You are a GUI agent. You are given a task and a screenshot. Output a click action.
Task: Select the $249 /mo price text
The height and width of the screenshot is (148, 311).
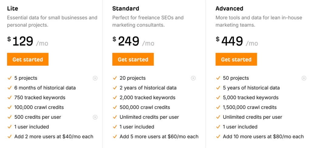tap(133, 42)
